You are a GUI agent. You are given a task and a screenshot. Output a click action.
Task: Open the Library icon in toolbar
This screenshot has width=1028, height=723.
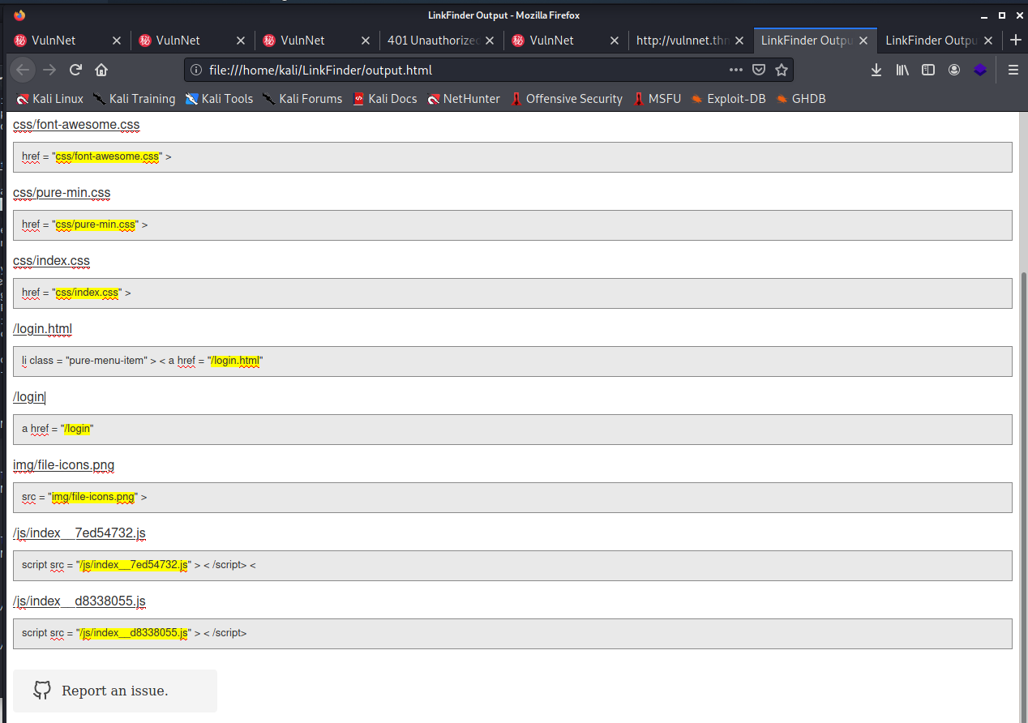[902, 71]
